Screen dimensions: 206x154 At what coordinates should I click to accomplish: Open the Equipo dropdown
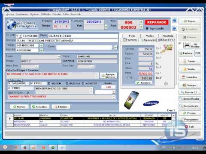click(59, 57)
